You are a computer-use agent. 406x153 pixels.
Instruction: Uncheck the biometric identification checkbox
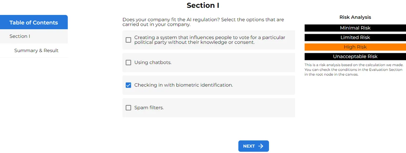tap(128, 85)
